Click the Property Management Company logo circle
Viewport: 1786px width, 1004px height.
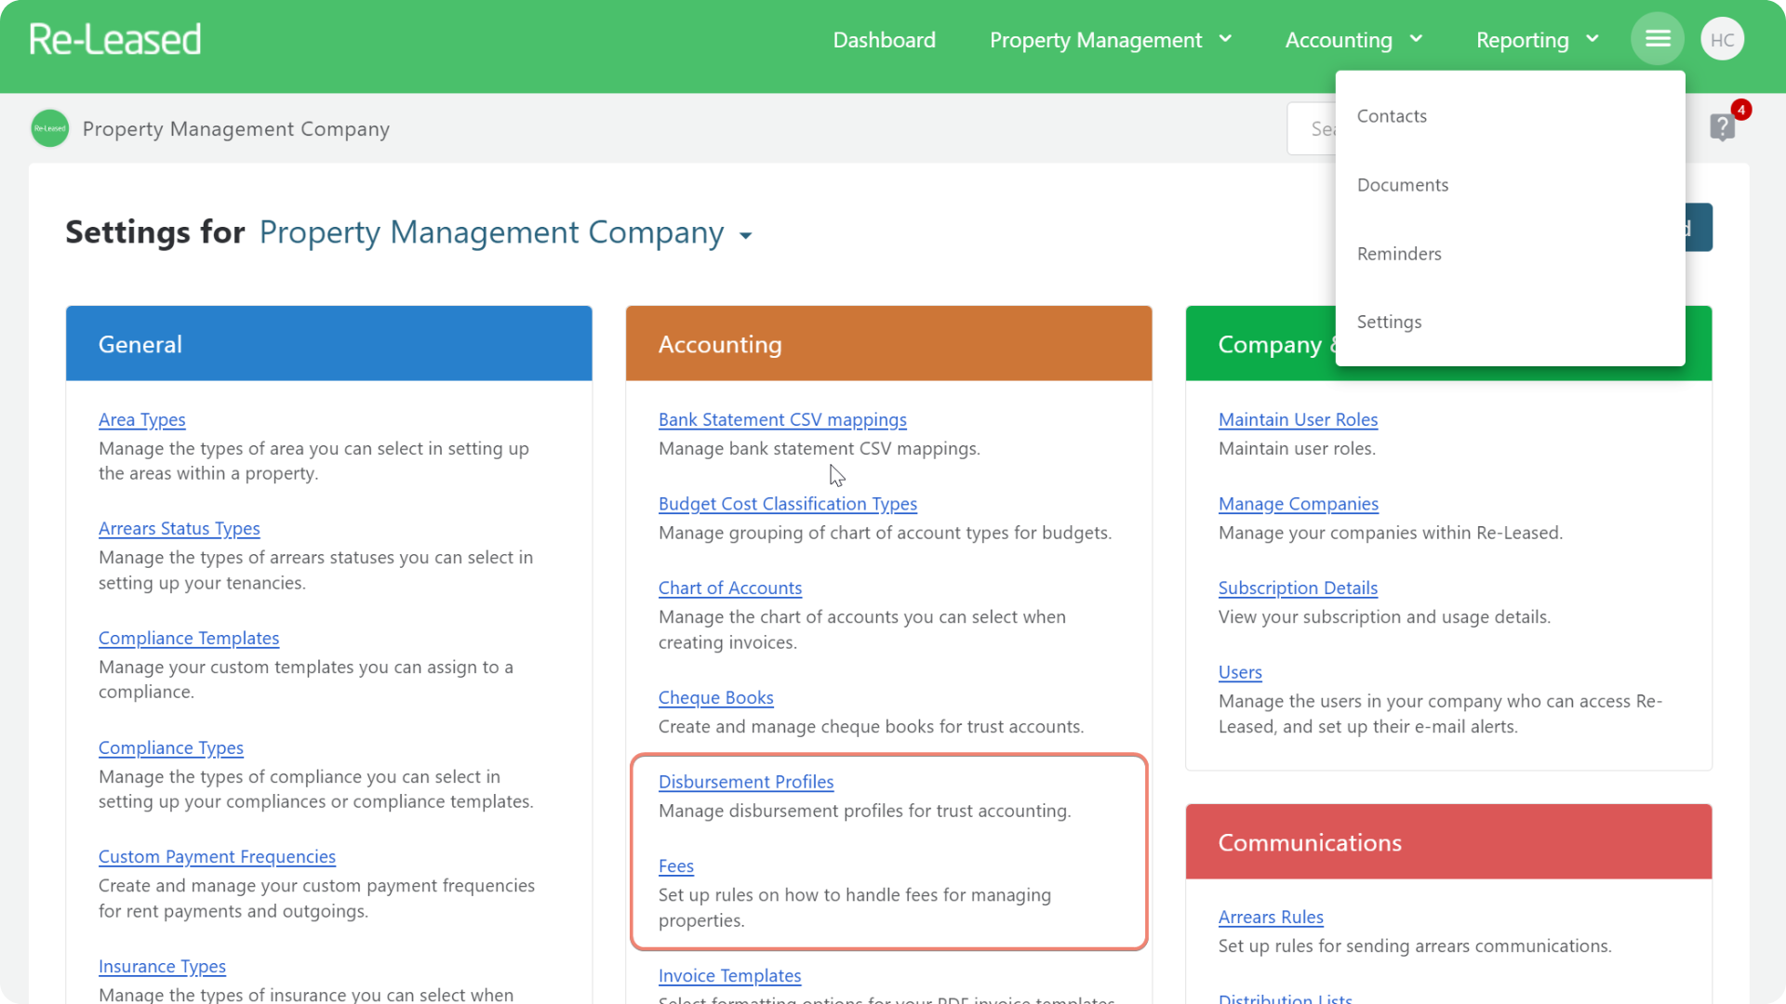49,128
